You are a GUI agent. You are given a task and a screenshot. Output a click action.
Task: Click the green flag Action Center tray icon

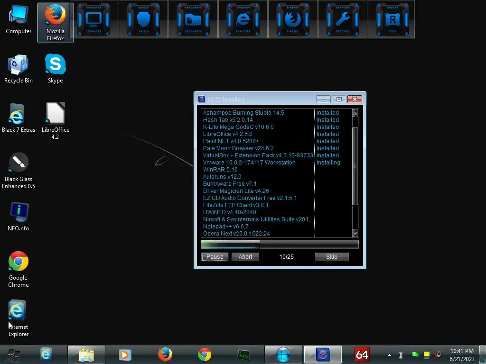pos(415,355)
